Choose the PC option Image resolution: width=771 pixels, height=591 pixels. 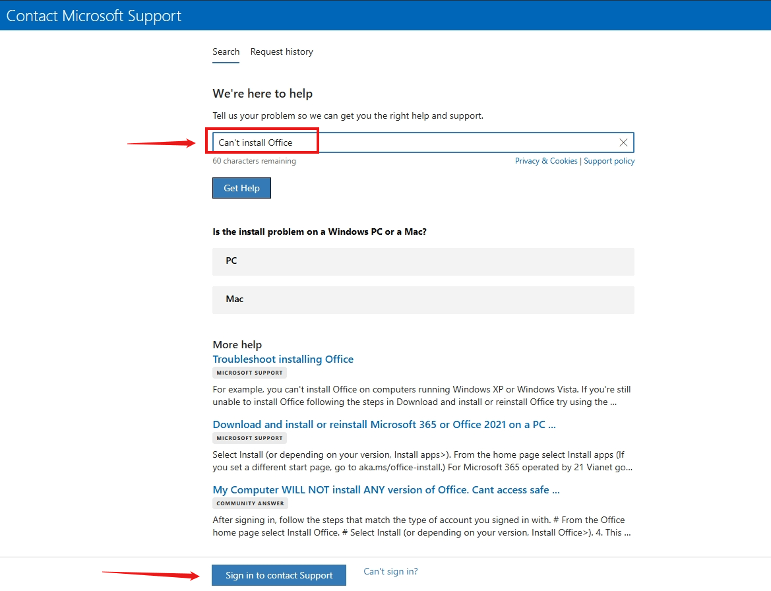pos(423,261)
